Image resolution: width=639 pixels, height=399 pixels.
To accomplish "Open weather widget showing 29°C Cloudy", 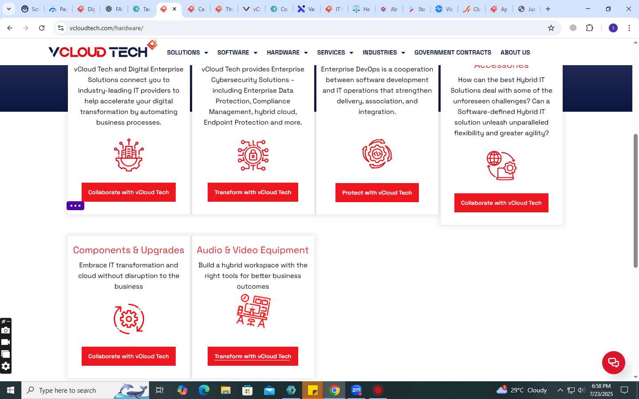I will coord(522,390).
